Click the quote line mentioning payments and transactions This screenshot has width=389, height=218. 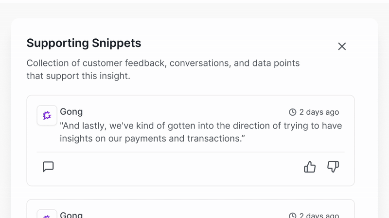[x=152, y=139]
